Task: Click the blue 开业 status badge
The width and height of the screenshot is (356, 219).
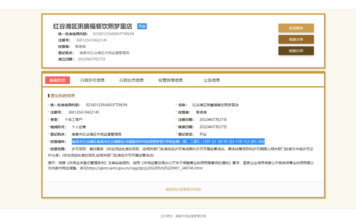Action: click(142, 26)
